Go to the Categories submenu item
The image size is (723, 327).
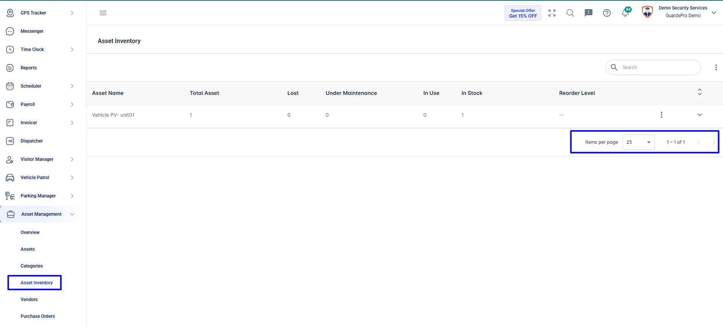32,266
